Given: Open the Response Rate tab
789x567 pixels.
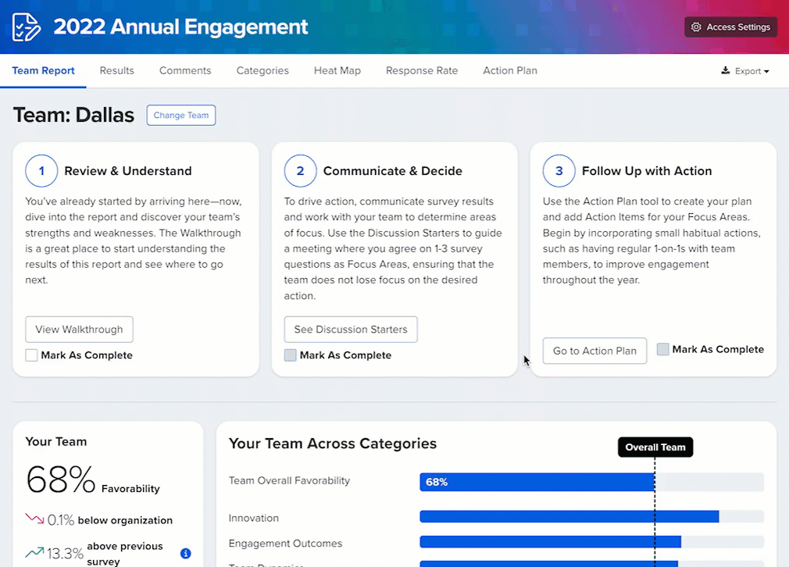Looking at the screenshot, I should tap(422, 70).
